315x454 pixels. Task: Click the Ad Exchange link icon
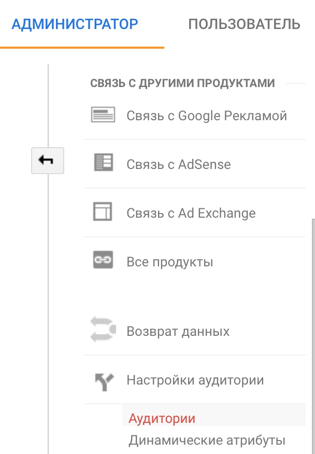point(103,212)
